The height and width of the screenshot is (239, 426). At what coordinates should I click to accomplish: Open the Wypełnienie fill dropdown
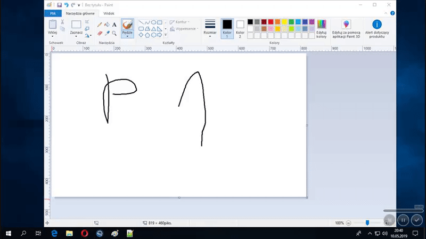pos(184,29)
